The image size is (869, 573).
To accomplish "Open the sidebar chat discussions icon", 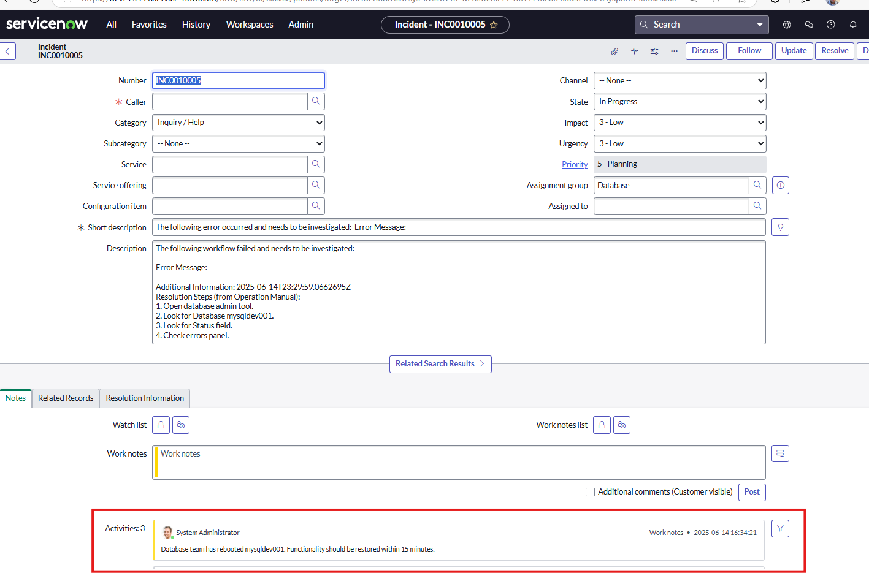I will [x=809, y=25].
